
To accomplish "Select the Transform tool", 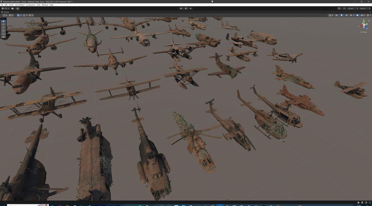I will click(x=3, y=37).
